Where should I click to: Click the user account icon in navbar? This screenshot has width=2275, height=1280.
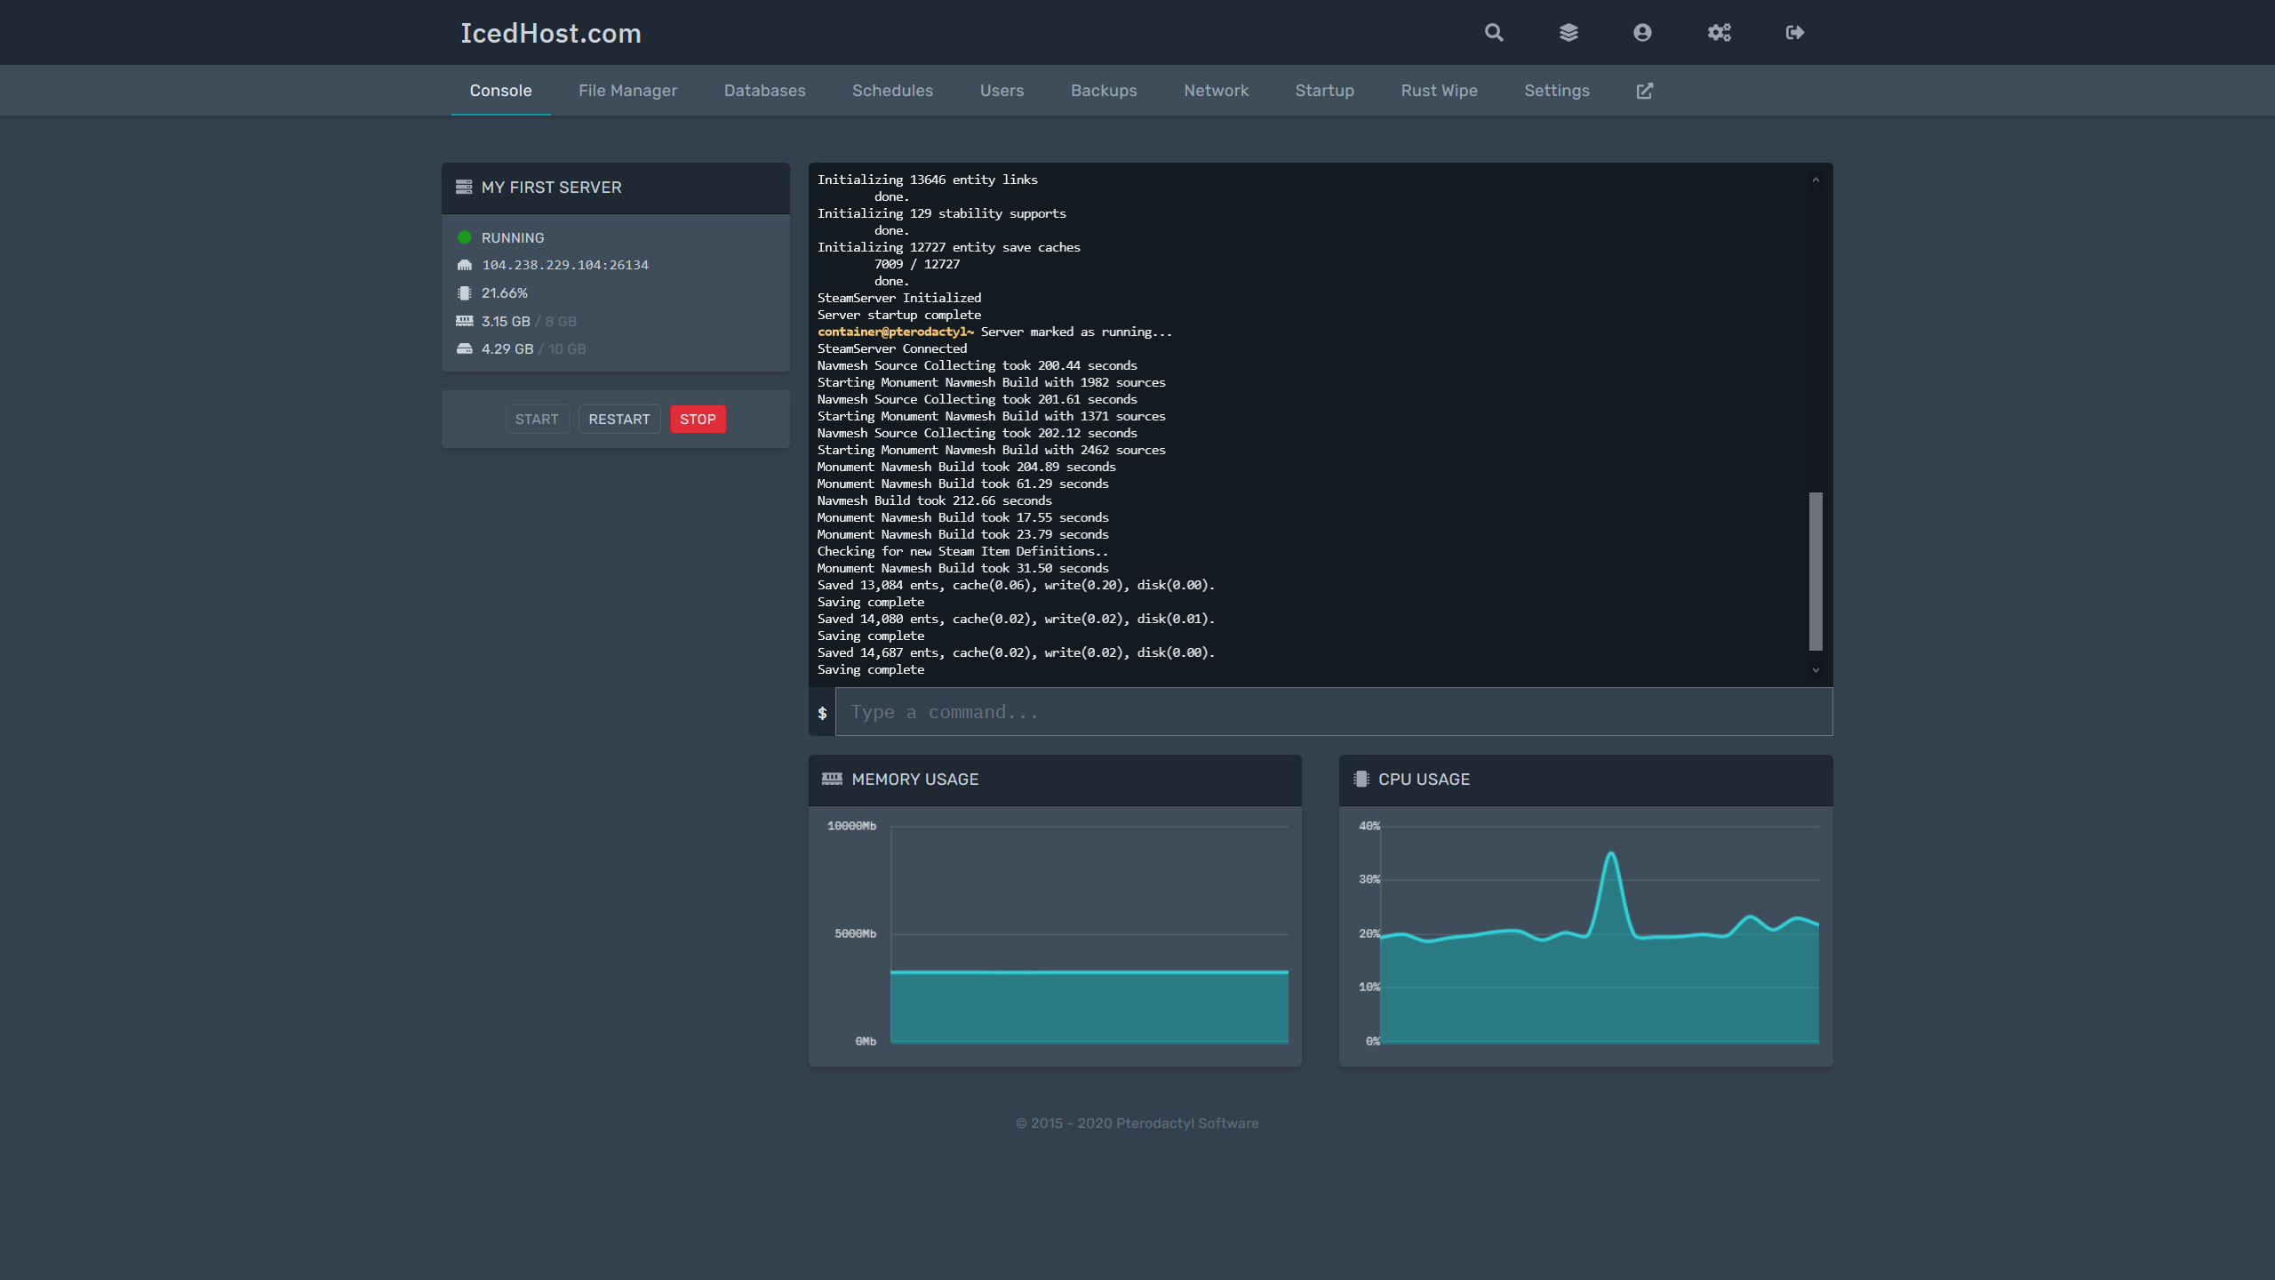[1644, 31]
